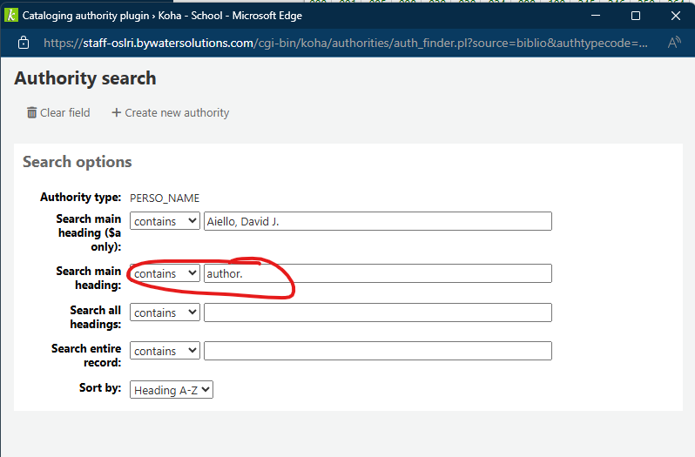Open the Search all headings operator dropdown
The width and height of the screenshot is (695, 457).
pyautogui.click(x=165, y=313)
